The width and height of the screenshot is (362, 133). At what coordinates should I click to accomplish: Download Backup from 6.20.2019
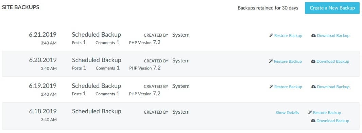point(333,61)
